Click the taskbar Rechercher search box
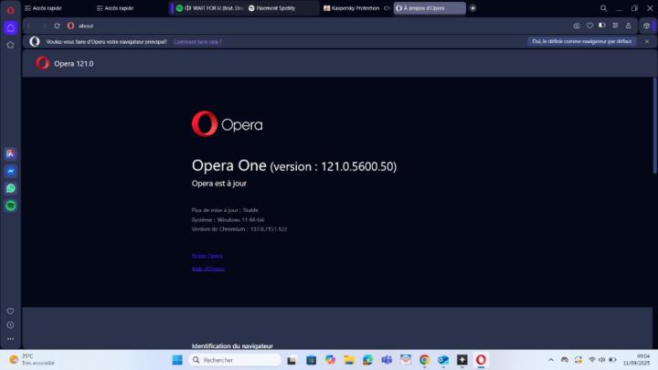The width and height of the screenshot is (658, 370). (235, 360)
